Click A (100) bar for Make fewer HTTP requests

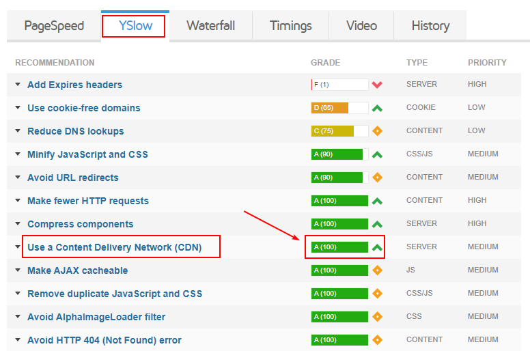point(339,201)
